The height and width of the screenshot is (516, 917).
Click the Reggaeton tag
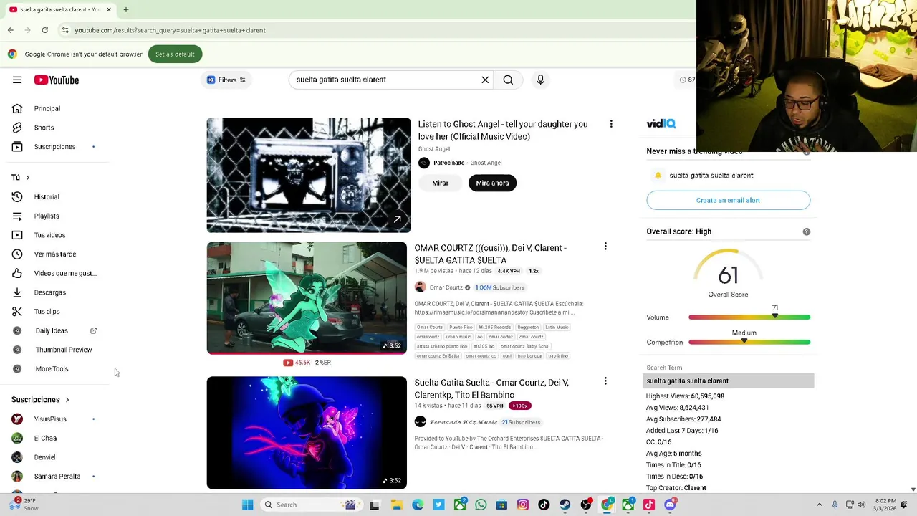pos(528,328)
